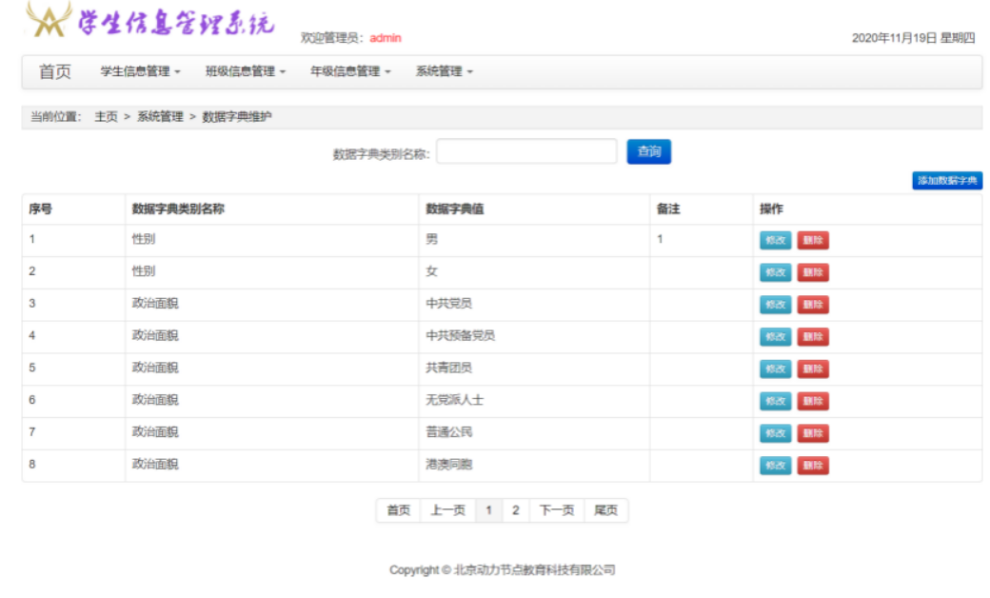The image size is (990, 598).
Task: Click the 添加数据字典 button
Action: (946, 181)
